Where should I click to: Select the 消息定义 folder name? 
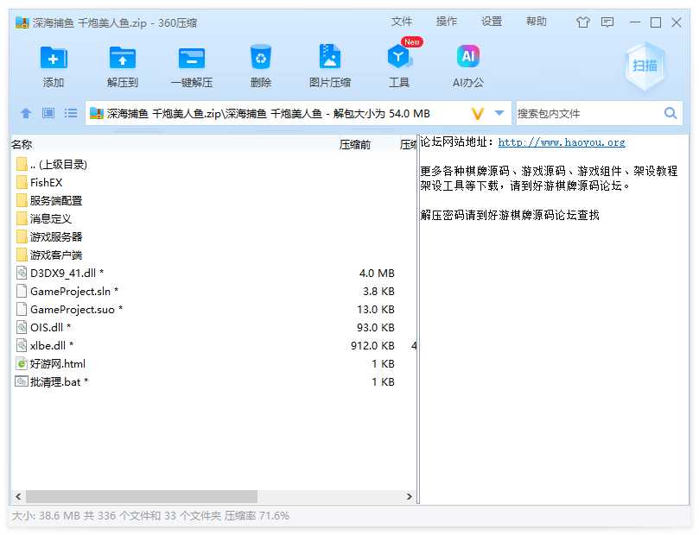[51, 219]
